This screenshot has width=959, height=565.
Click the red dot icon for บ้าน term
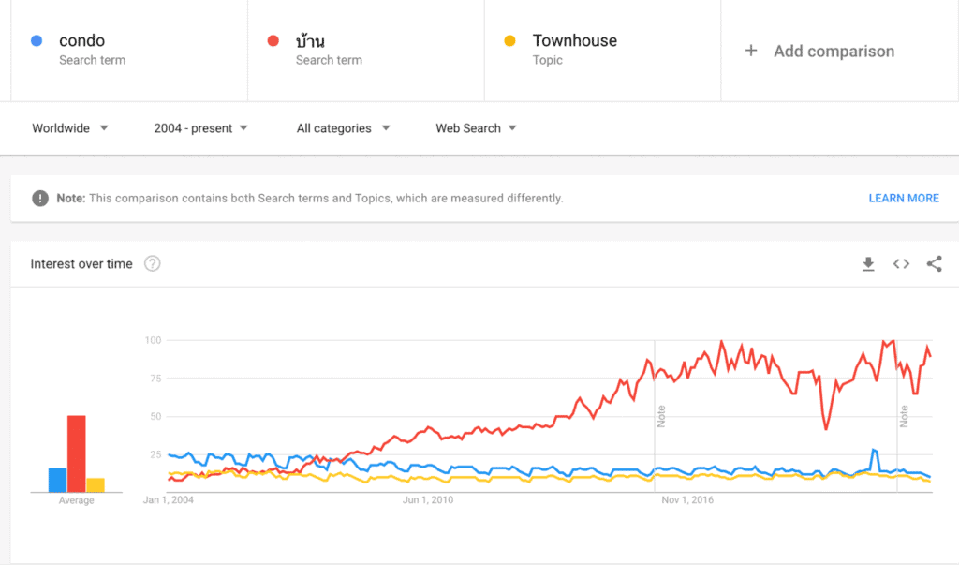(x=272, y=40)
